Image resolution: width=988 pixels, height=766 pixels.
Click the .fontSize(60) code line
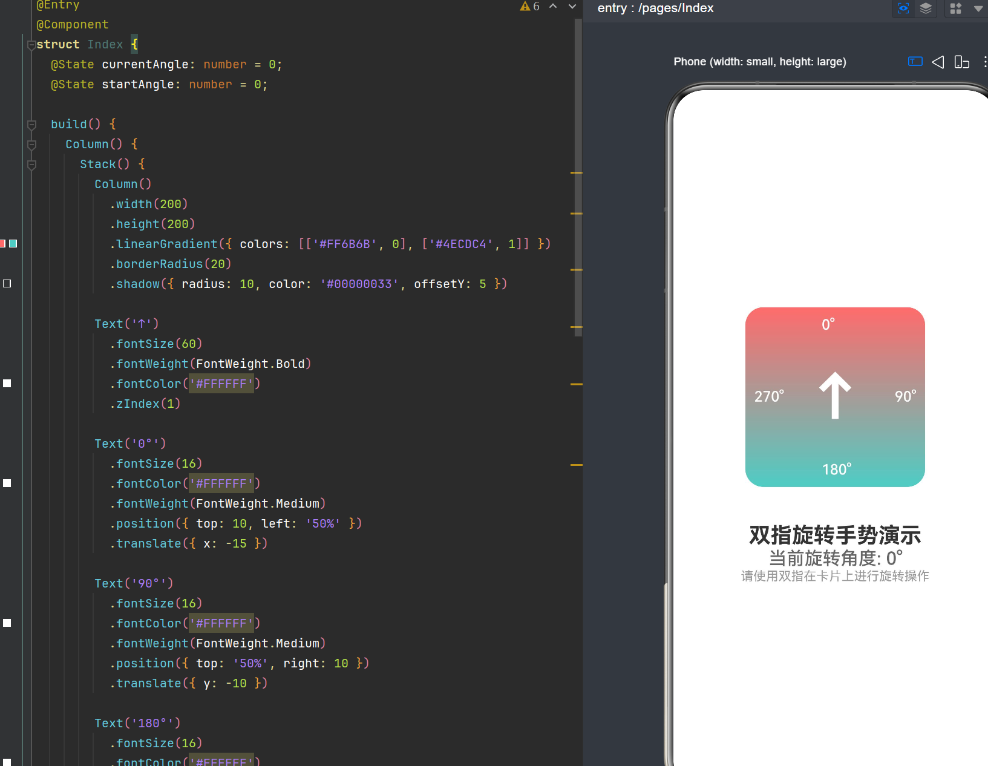(155, 344)
